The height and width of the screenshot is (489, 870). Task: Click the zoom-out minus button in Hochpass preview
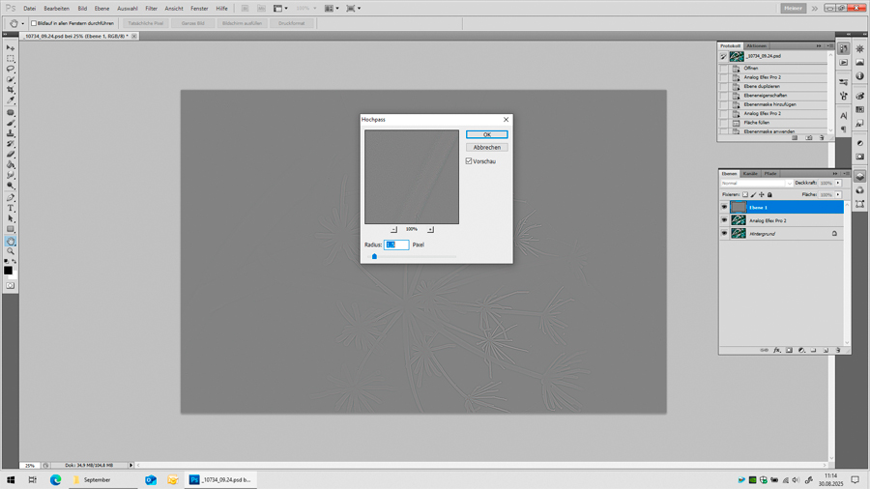coord(393,229)
